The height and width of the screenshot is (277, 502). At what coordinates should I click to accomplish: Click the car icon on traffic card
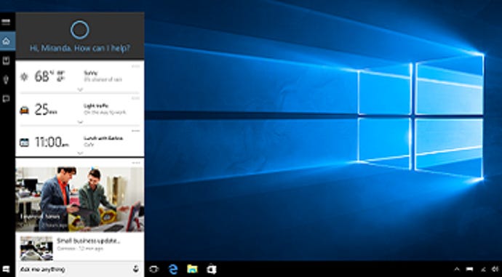(x=24, y=111)
